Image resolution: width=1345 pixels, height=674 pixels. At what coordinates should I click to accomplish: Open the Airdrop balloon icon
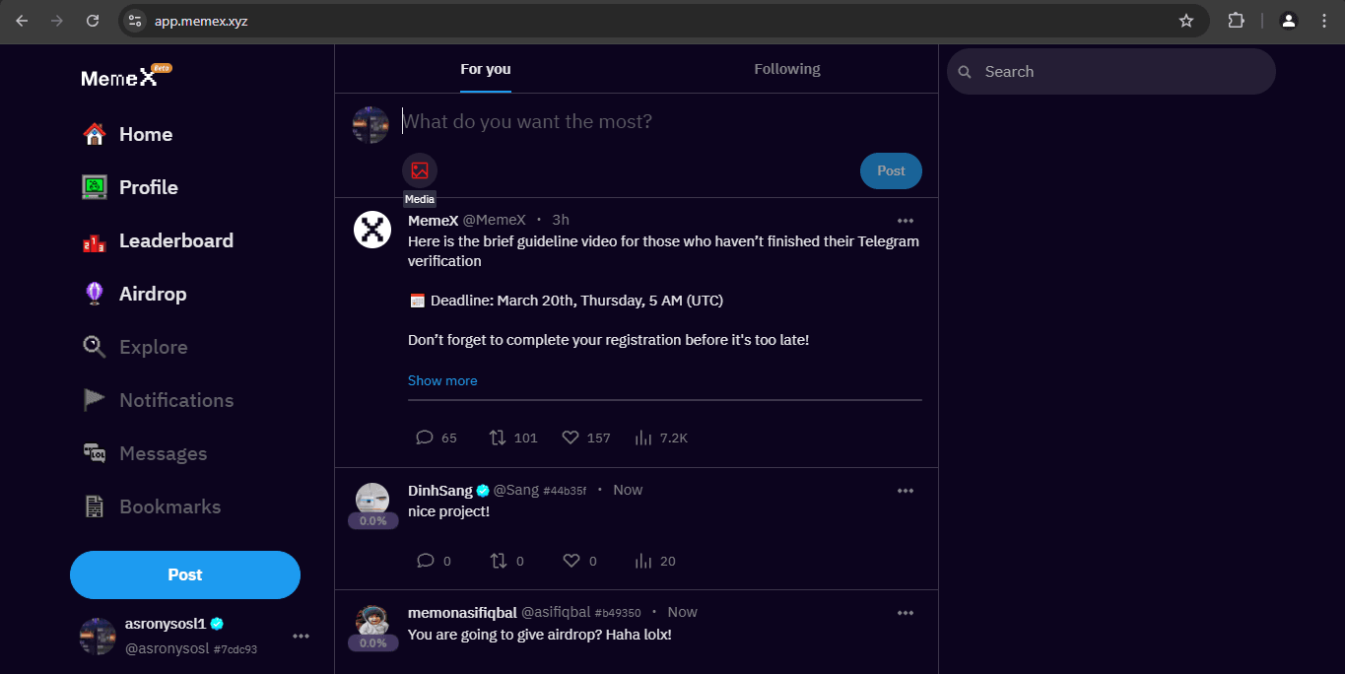(95, 294)
